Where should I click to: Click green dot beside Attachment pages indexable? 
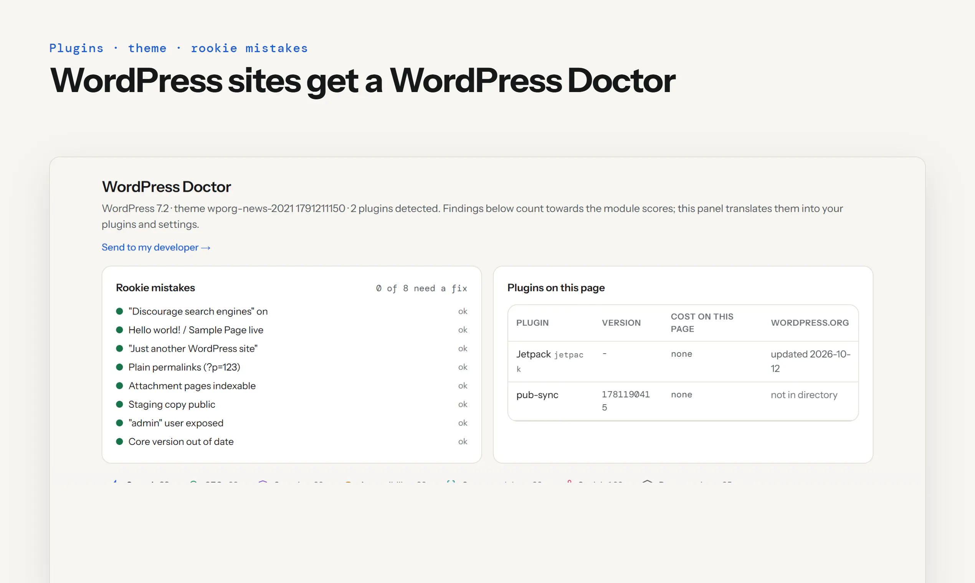(x=119, y=386)
